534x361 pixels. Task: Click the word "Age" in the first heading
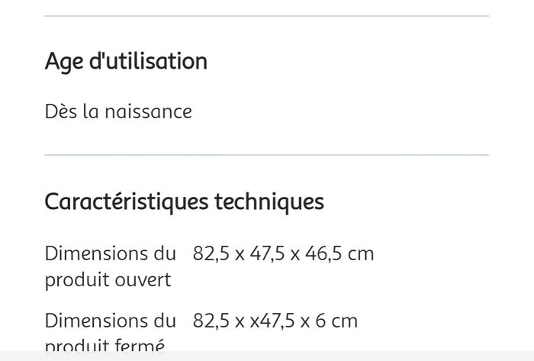pyautogui.click(x=64, y=62)
